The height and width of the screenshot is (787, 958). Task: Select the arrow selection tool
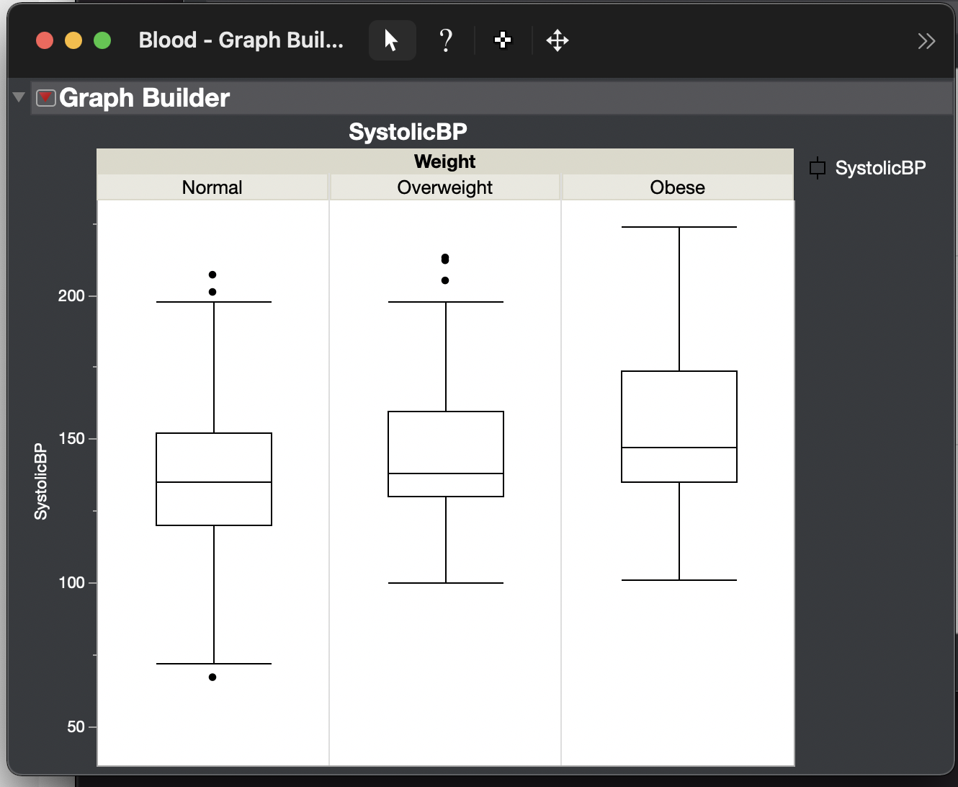click(x=392, y=40)
